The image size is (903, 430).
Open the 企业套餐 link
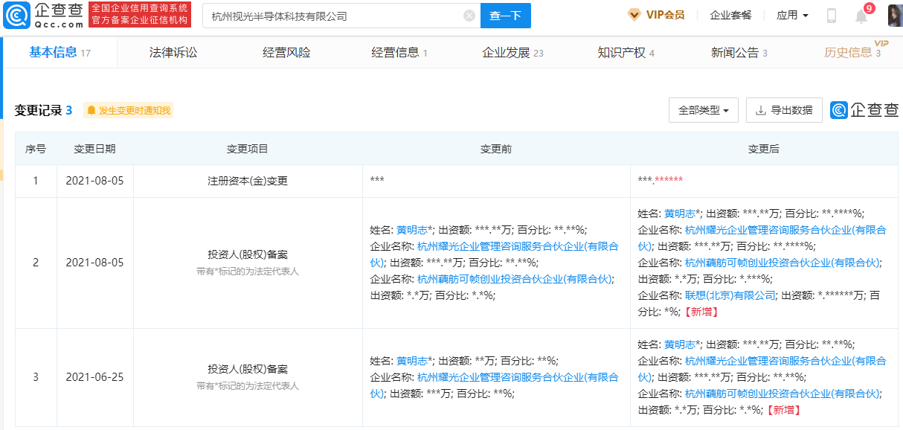coord(730,15)
